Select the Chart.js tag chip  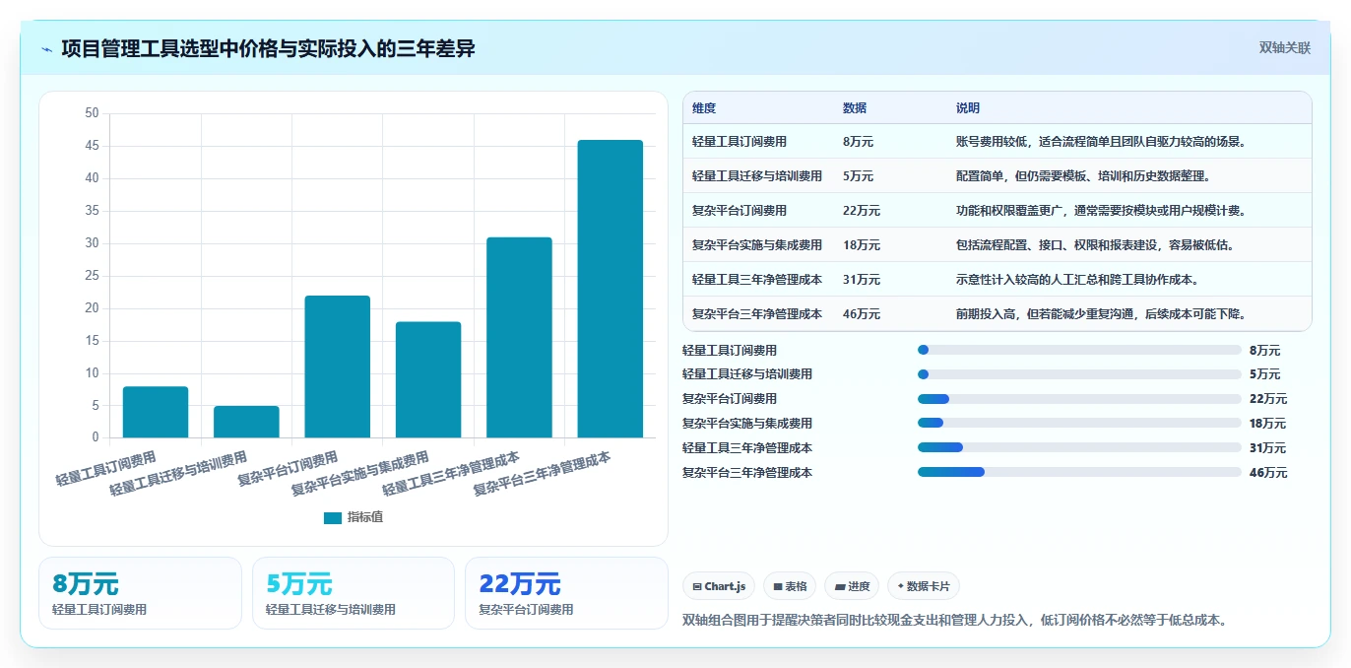point(719,586)
